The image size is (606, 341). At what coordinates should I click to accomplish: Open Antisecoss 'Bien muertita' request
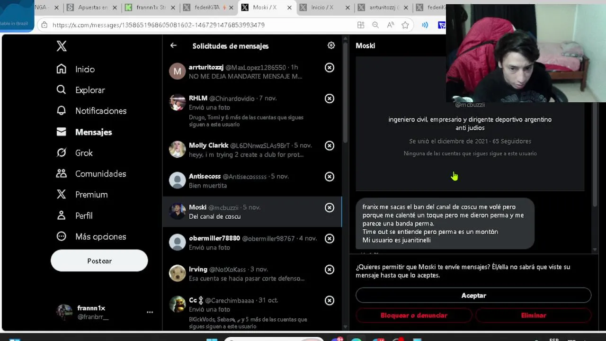(252, 181)
